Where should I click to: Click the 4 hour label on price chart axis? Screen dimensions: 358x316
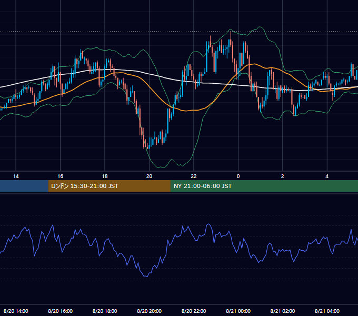327,176
